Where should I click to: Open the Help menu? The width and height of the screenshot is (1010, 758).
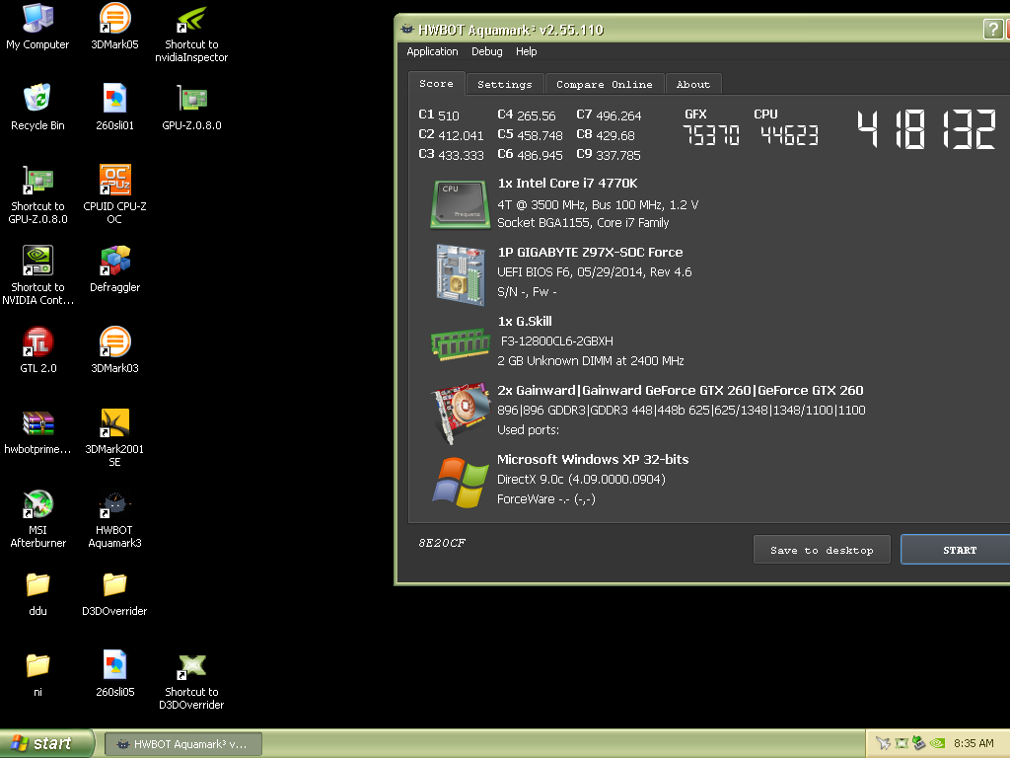click(x=527, y=51)
